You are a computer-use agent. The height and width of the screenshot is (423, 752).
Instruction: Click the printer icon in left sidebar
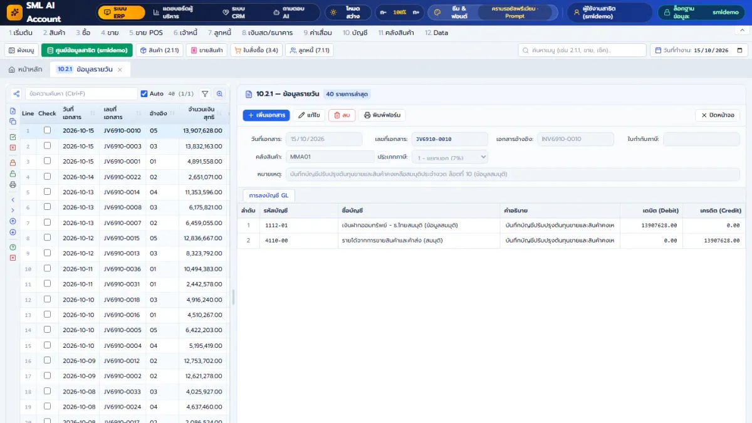click(x=13, y=185)
